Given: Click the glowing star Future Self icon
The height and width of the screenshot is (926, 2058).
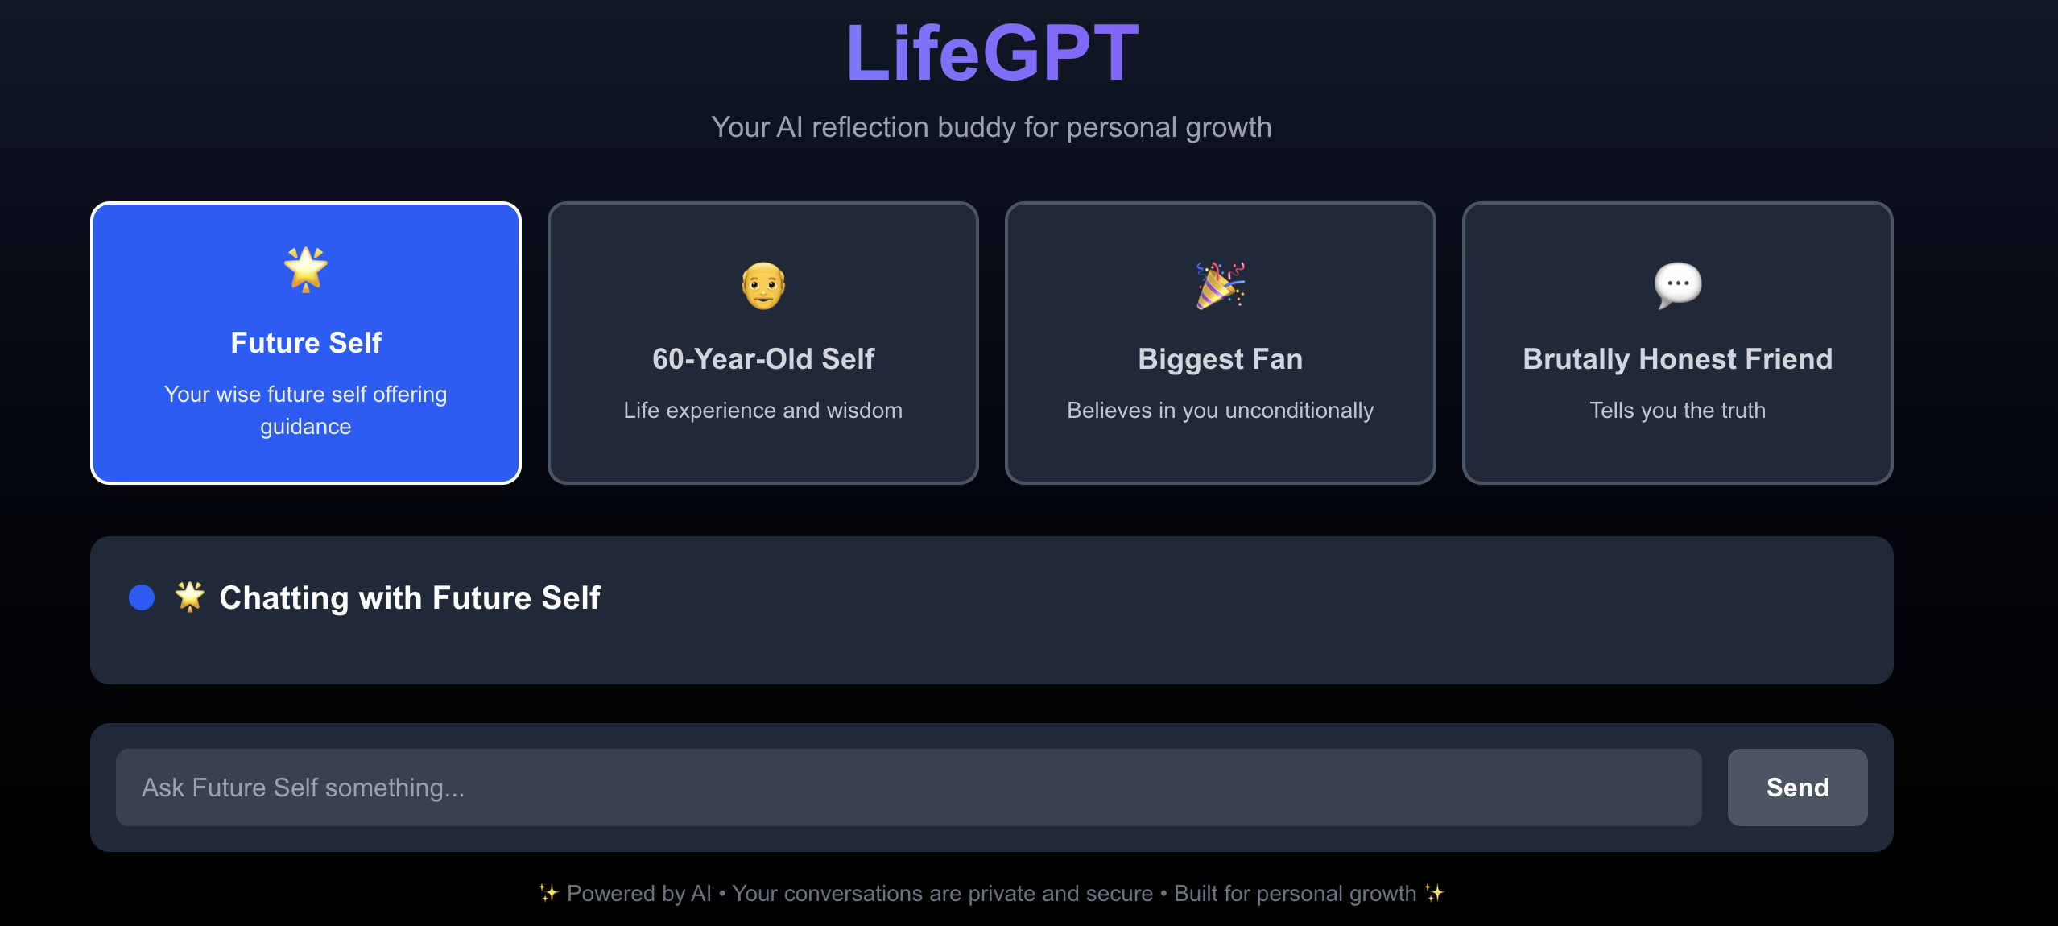Looking at the screenshot, I should pos(305,271).
